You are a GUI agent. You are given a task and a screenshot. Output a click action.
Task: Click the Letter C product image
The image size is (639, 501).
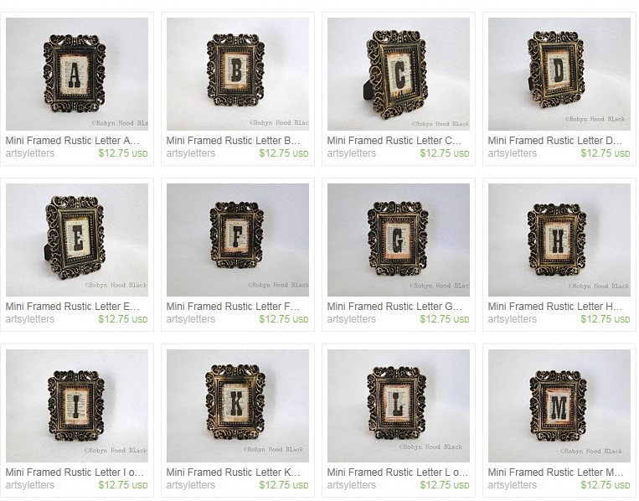[x=399, y=74]
